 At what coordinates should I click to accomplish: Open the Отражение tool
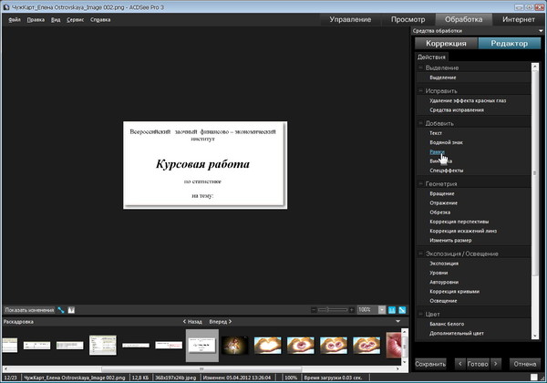click(x=443, y=202)
